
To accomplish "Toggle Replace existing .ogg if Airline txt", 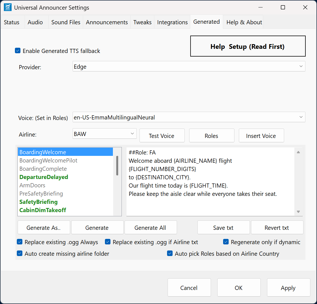I will 108,242.
